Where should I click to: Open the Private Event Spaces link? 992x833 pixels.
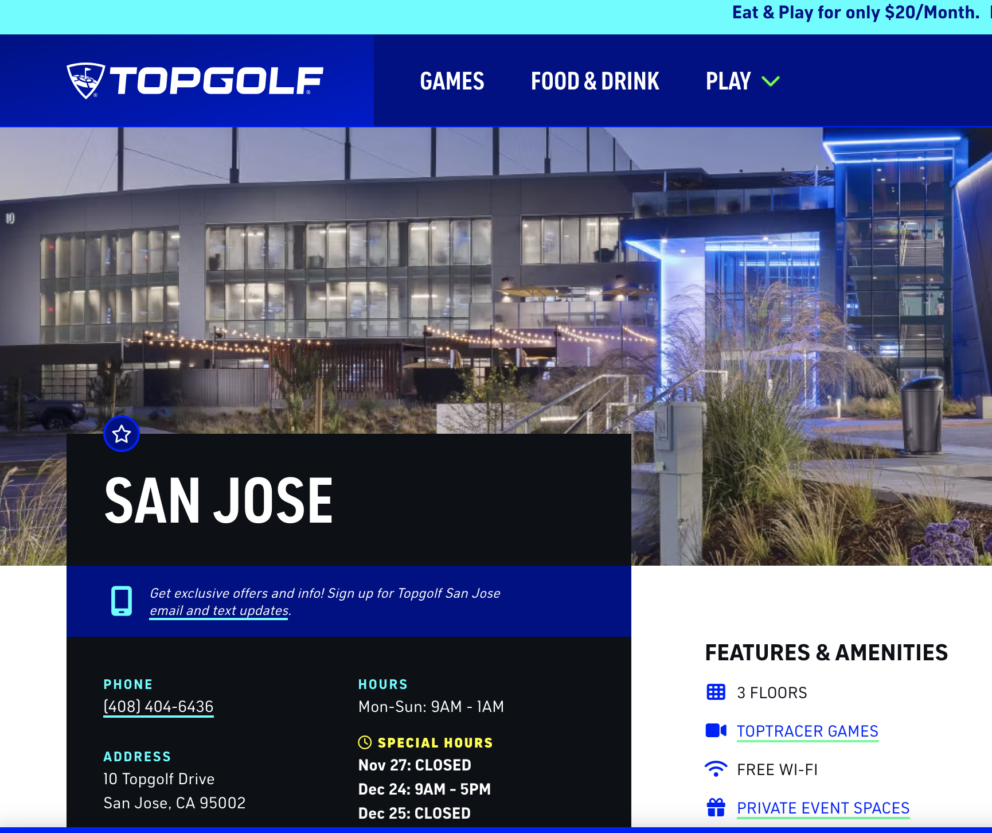pos(823,808)
